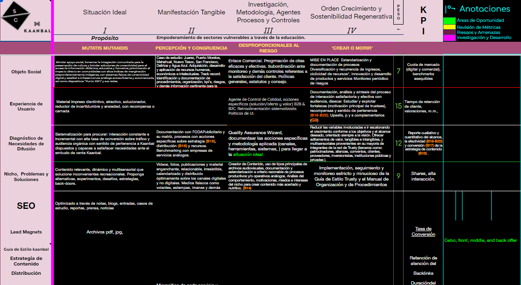
Task: Click the Roman numeral IV cell
Action: pos(351,31)
